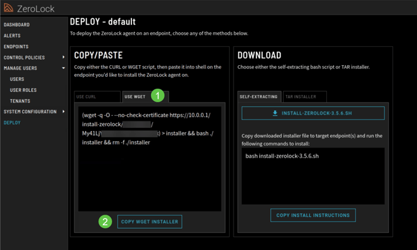Select the Tar Installer tab
Viewport: 417px width, 250px height.
coord(305,97)
